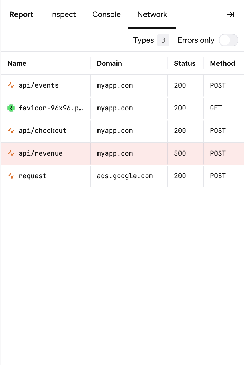Click the Types count badge 3

[163, 40]
